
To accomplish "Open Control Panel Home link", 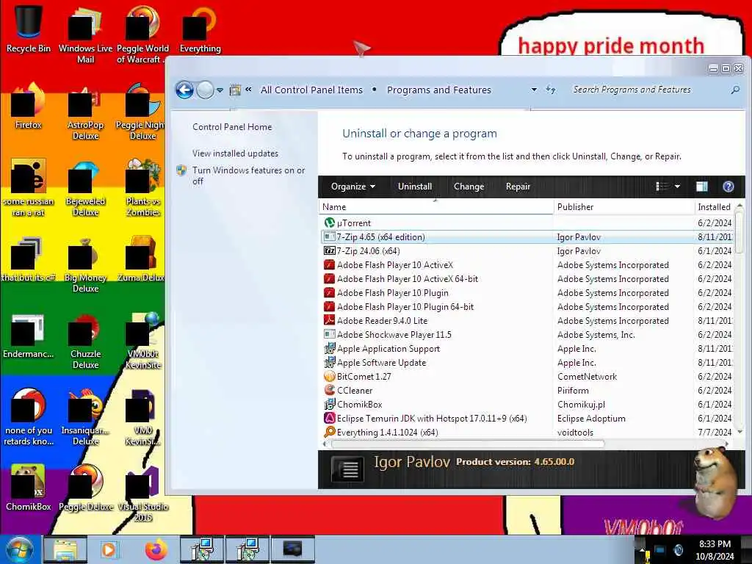I will point(232,127).
